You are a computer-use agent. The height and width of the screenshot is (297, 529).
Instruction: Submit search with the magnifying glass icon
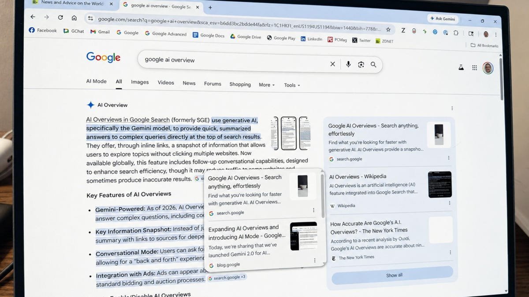(373, 65)
